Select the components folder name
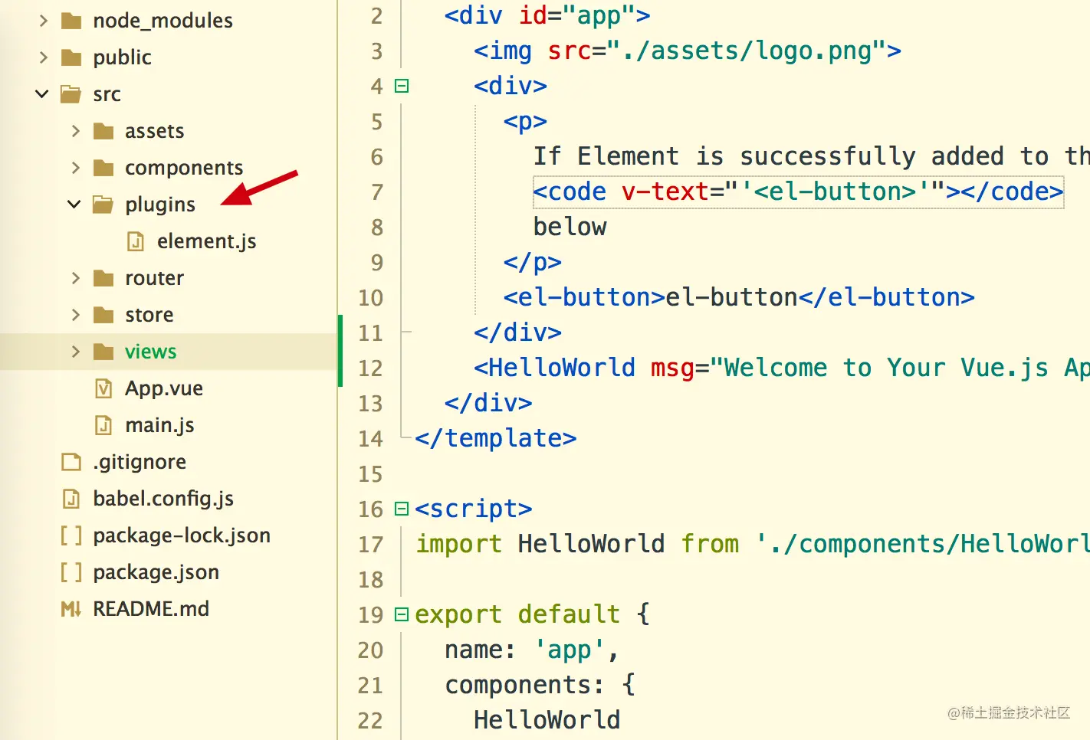Image resolution: width=1090 pixels, height=740 pixels. [x=184, y=168]
